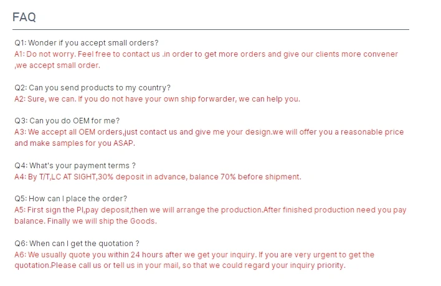Click the FAQ heading
This screenshot has height=286, width=441.
[x=24, y=17]
